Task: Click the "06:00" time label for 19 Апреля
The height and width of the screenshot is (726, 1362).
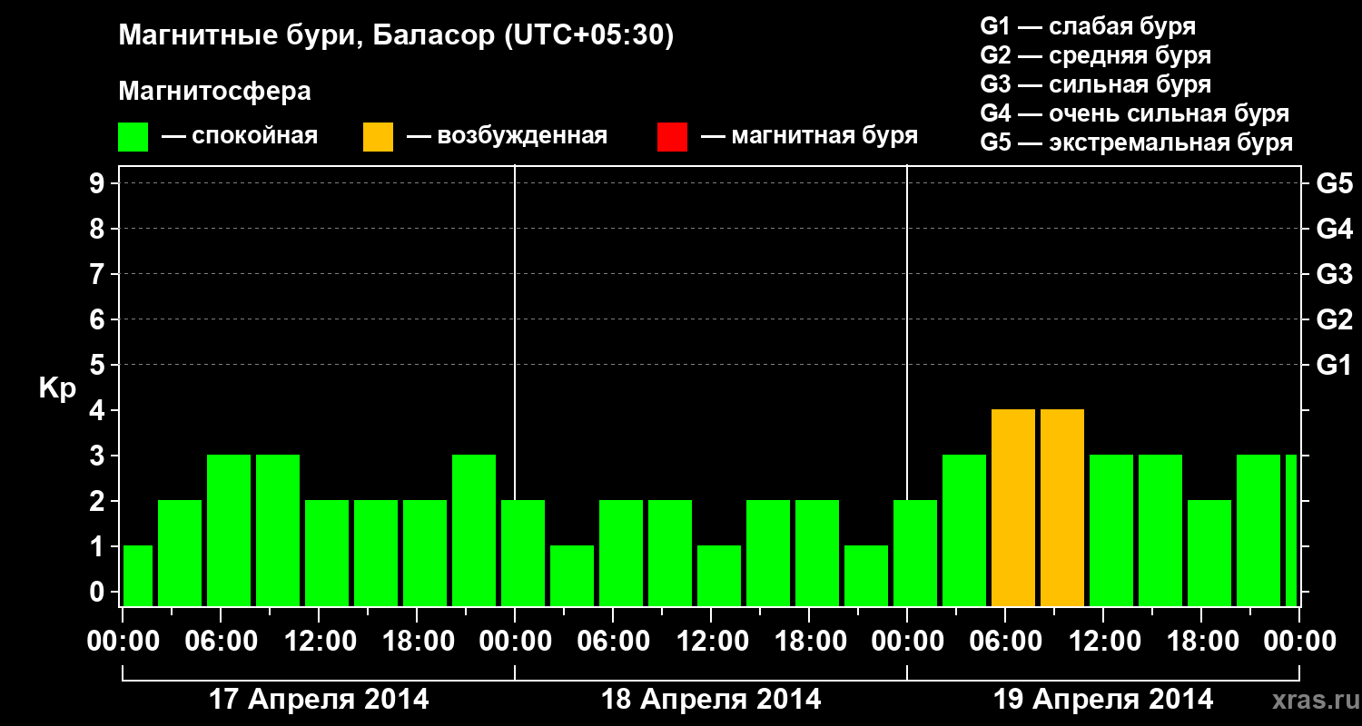Action: coord(1005,641)
